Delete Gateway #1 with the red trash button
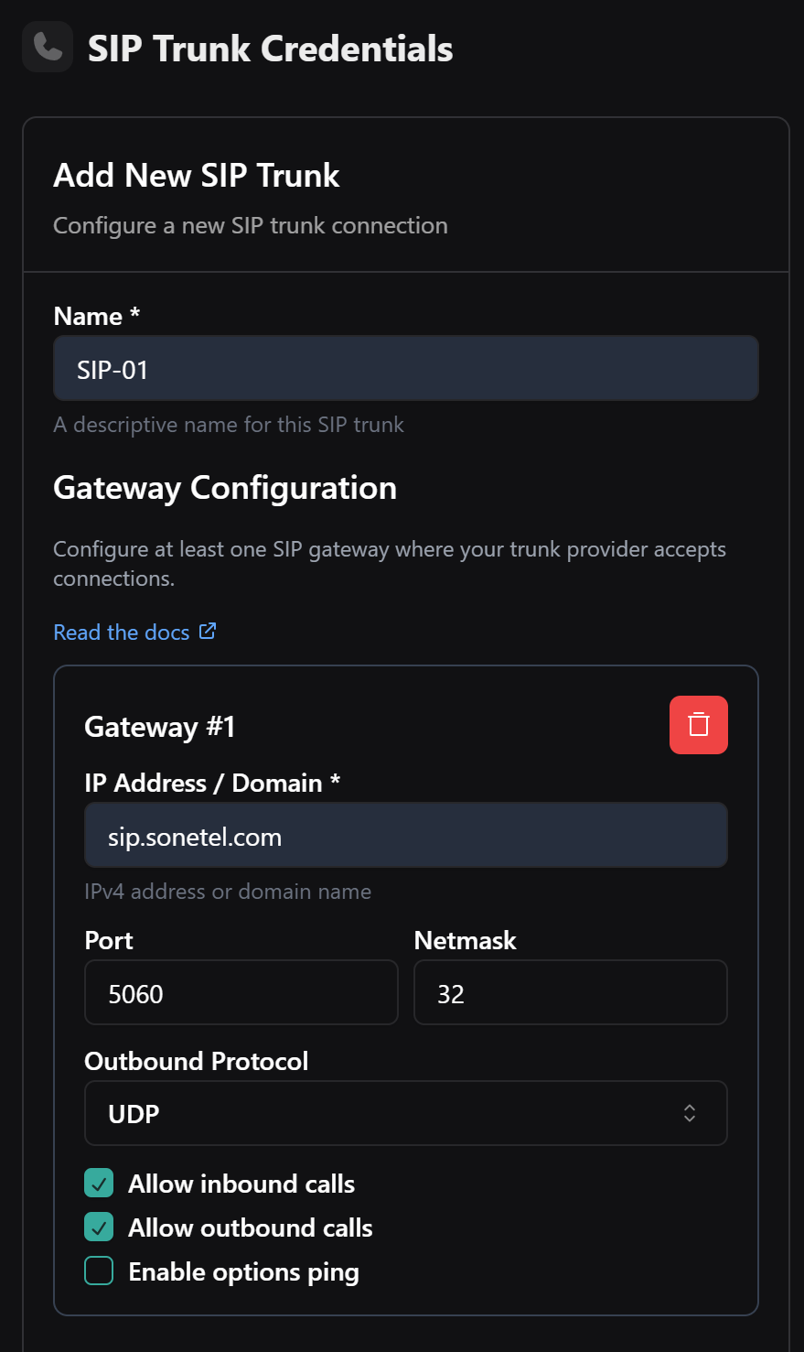Viewport: 804px width, 1352px height. tap(698, 725)
